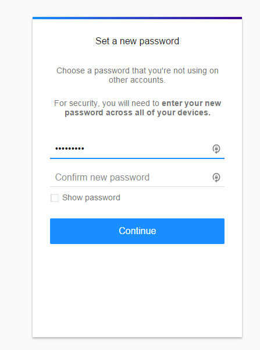Click the masked password dots
The image size is (260, 350).
click(70, 149)
